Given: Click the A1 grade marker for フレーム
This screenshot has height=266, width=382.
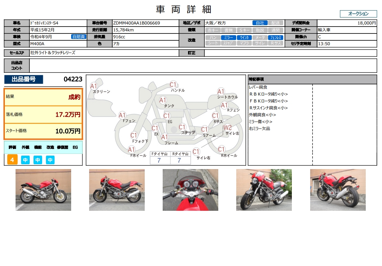Looking at the screenshot, I should tap(164, 137).
